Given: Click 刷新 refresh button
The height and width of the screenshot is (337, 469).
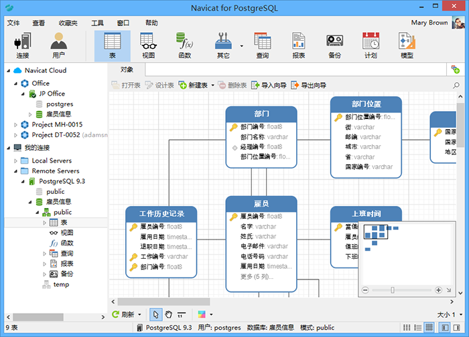Looking at the screenshot, I should [x=123, y=314].
